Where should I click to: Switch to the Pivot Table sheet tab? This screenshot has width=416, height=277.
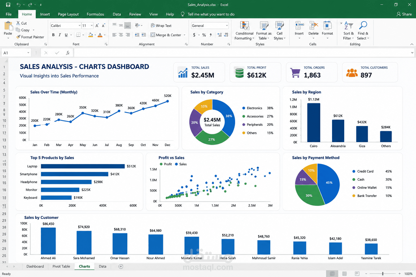click(61, 266)
